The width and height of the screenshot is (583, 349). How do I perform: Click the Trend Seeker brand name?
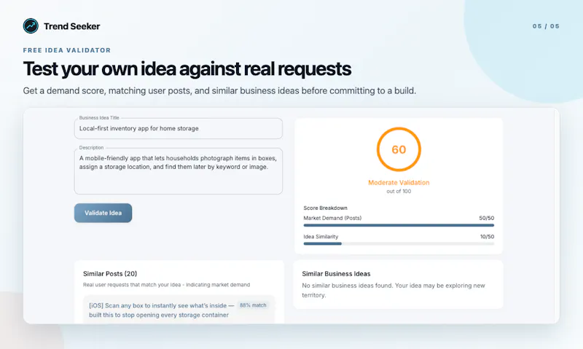pos(71,26)
